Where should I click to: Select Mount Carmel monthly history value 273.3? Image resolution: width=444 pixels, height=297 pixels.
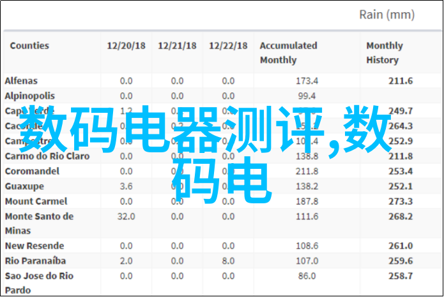pos(401,201)
